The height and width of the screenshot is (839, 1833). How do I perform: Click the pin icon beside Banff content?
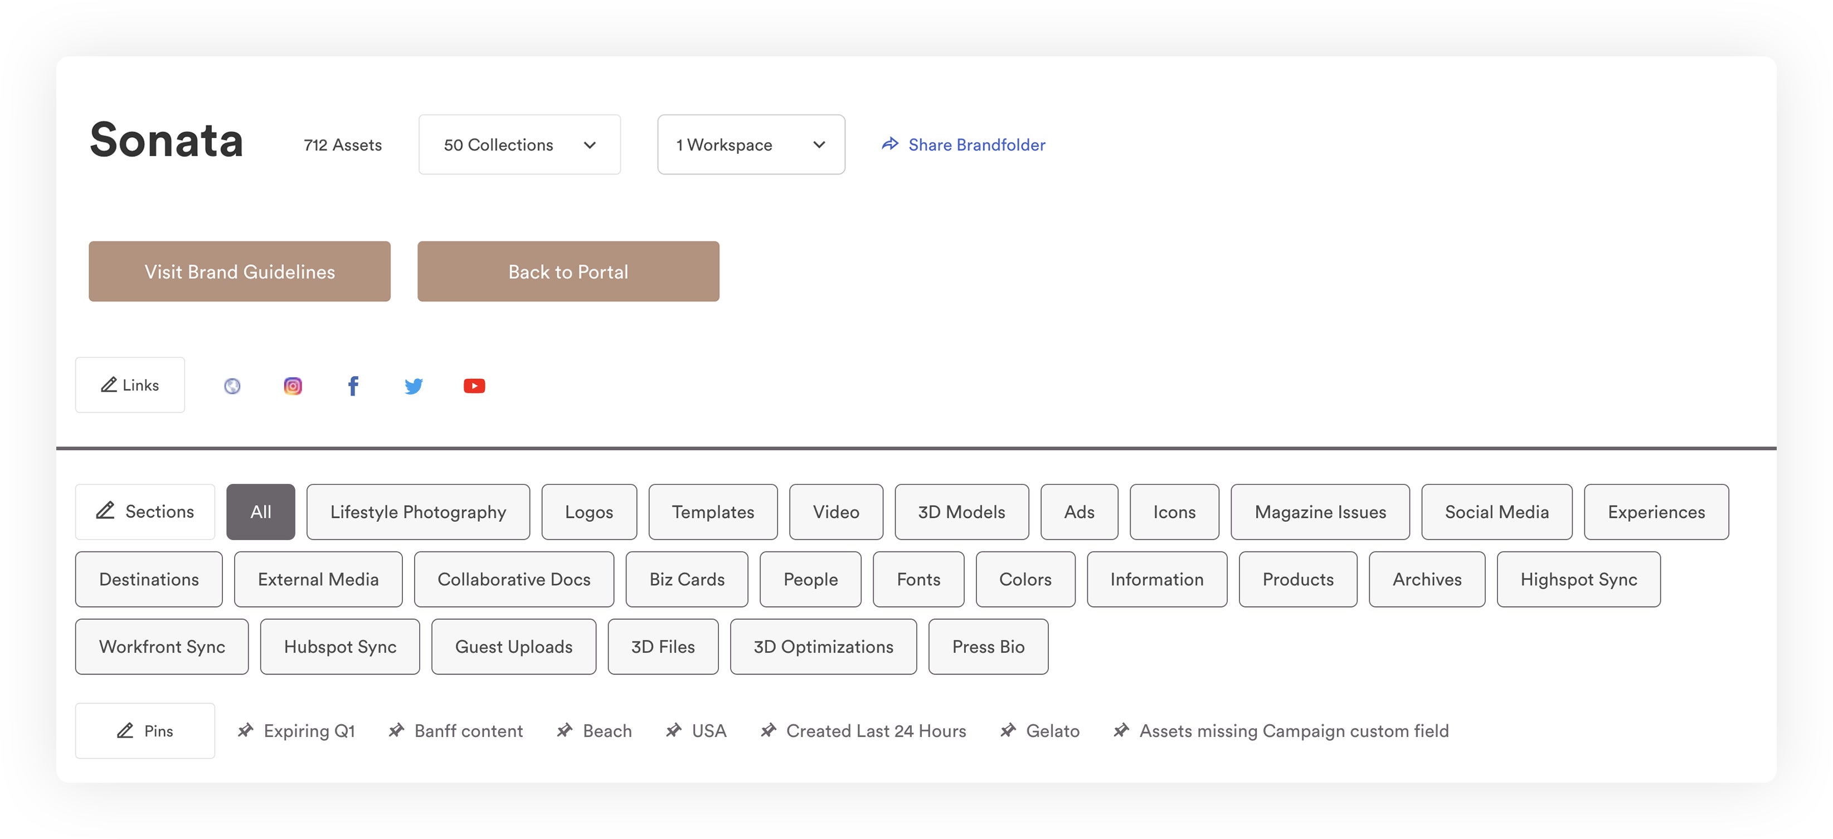point(396,730)
